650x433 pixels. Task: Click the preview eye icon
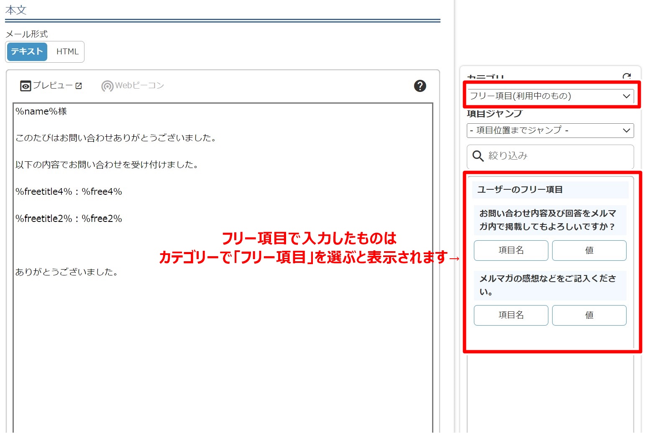26,86
